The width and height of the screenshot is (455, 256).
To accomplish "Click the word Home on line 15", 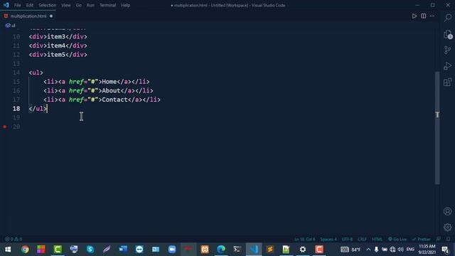I will point(109,82).
